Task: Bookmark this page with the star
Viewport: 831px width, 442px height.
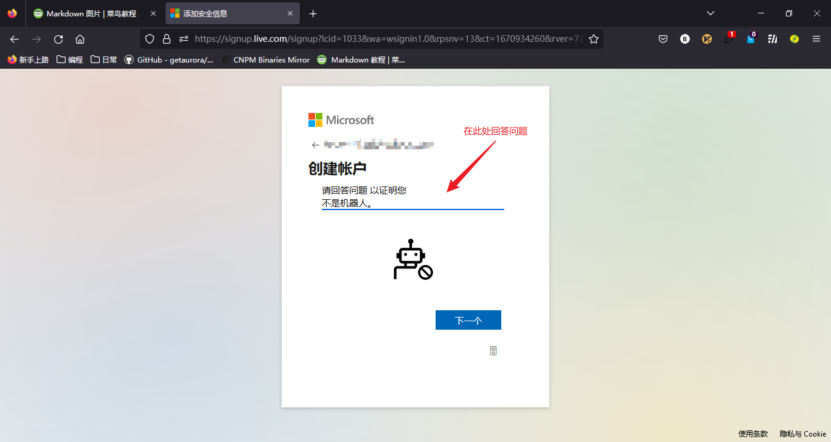Action: point(594,39)
